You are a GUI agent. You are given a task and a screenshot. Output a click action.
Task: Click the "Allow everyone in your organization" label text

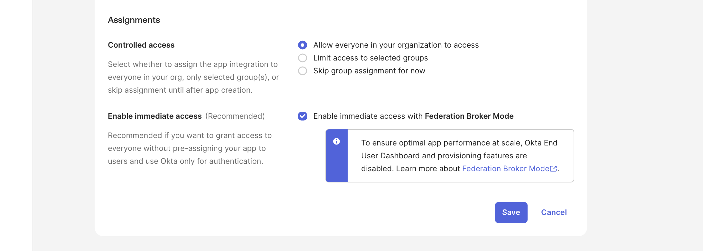click(396, 45)
